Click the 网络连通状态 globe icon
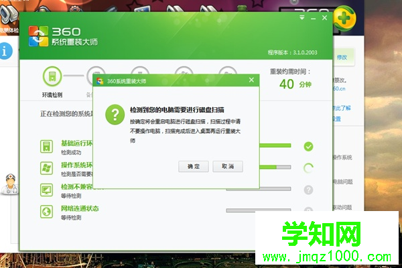The image size is (402, 268). click(46, 212)
